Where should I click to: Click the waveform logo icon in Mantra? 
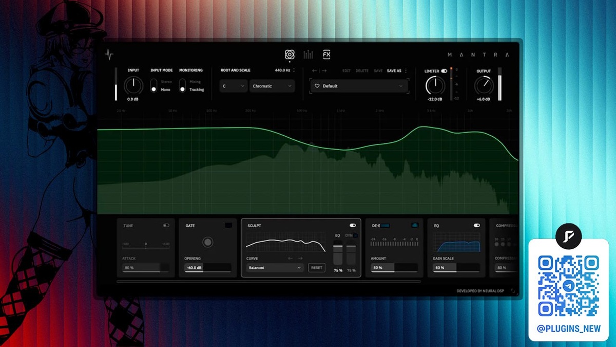108,54
